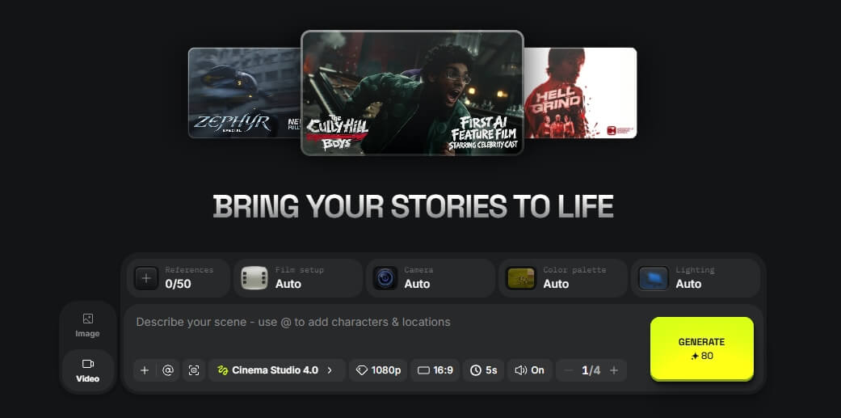Open the Cinema Studio 4.0 model selector
Screen dimensions: 841x418
click(x=277, y=370)
